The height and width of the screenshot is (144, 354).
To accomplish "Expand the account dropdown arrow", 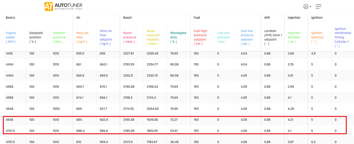I will point(311,7).
